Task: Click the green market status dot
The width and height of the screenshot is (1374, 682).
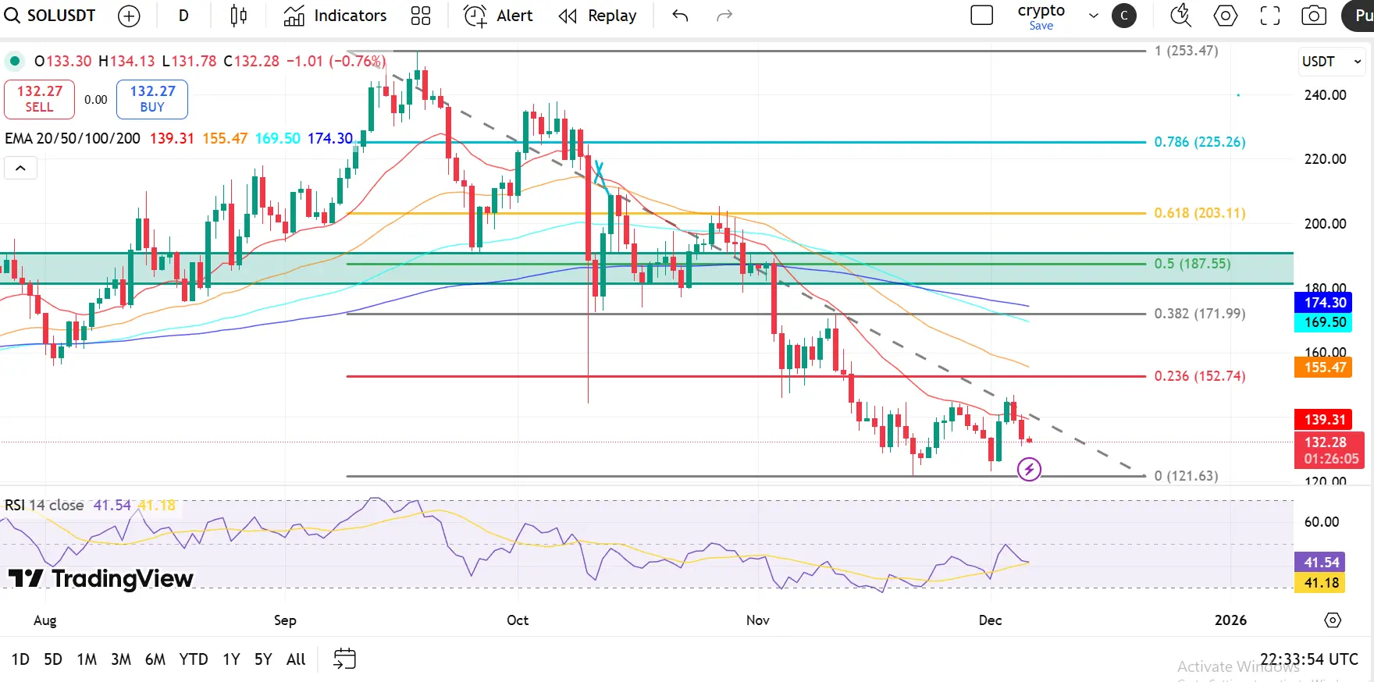Action: coord(14,61)
